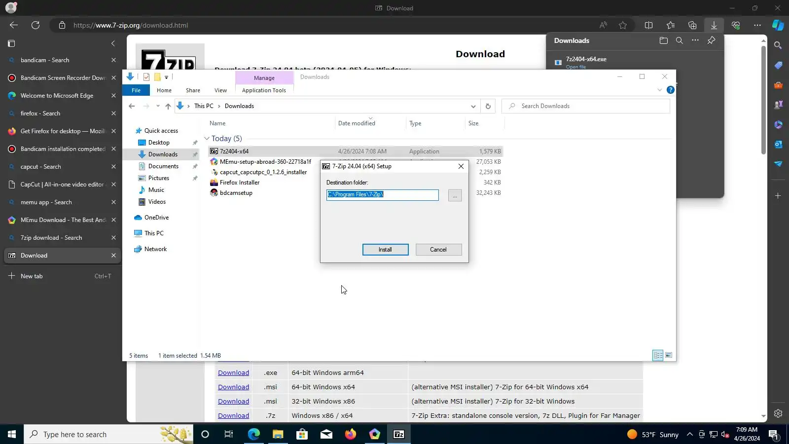Image resolution: width=789 pixels, height=444 pixels.
Task: Click the Search Downloads box
Action: (x=586, y=106)
